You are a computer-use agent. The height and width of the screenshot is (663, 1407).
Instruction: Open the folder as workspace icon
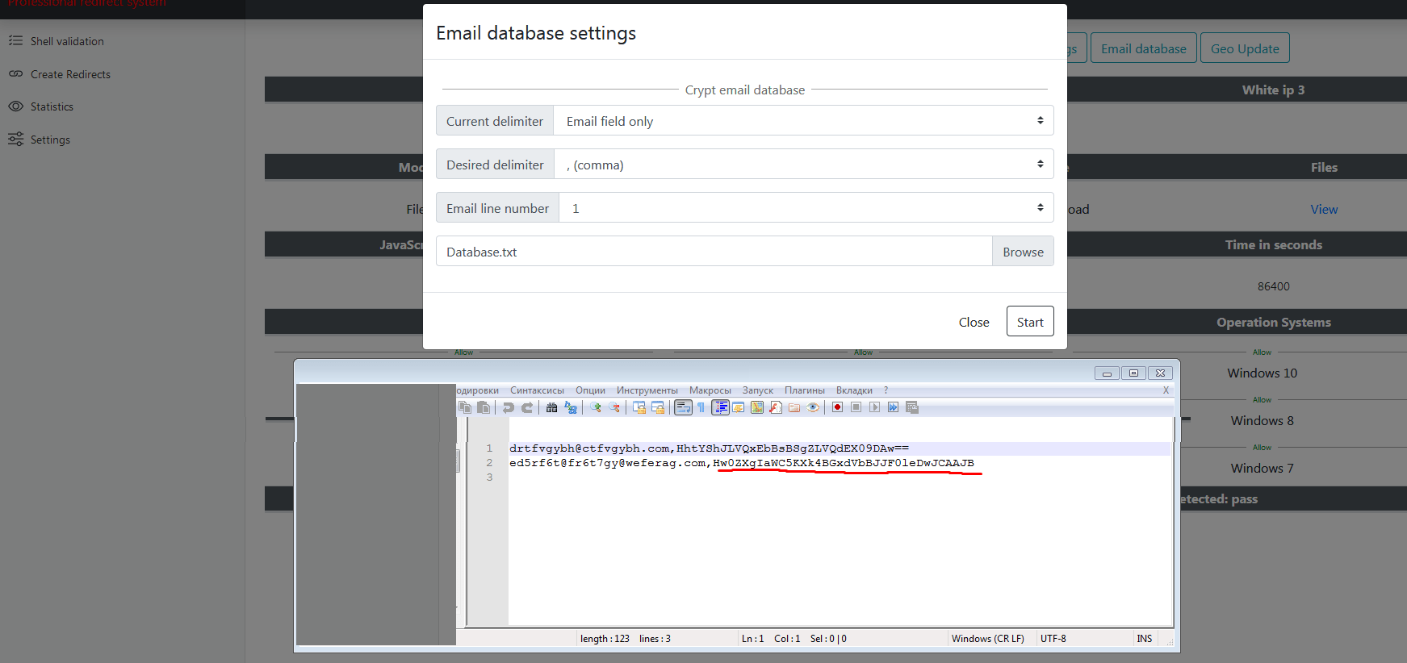[x=794, y=407]
